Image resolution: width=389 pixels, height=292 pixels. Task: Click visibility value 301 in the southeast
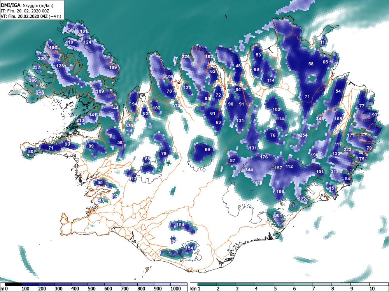pos(278,215)
